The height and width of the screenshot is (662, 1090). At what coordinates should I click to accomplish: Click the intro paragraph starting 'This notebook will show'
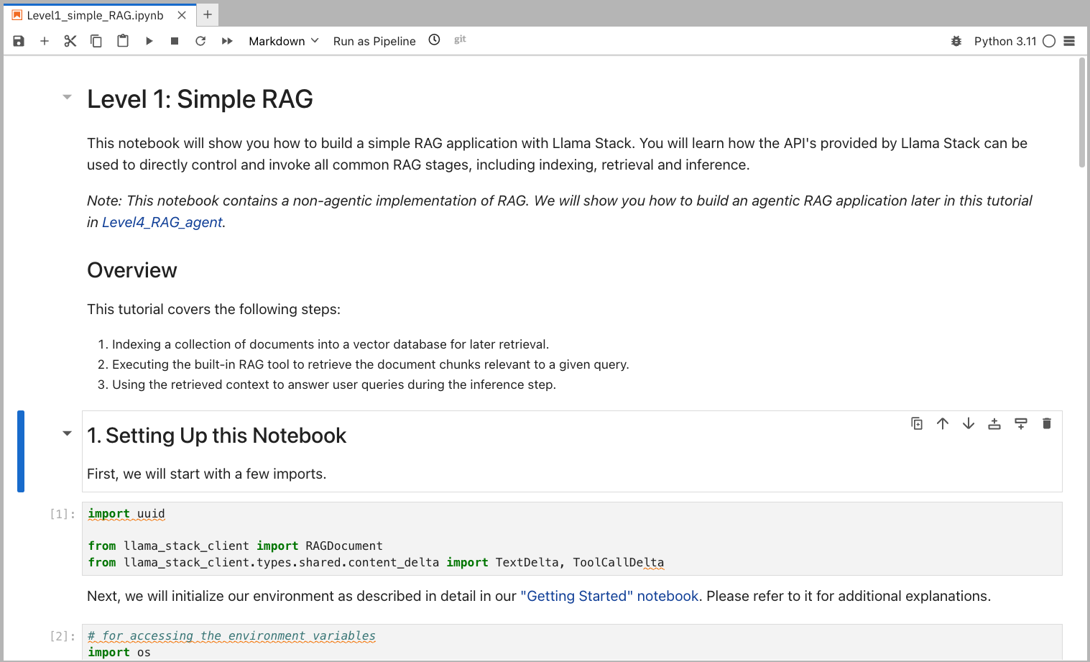point(557,154)
